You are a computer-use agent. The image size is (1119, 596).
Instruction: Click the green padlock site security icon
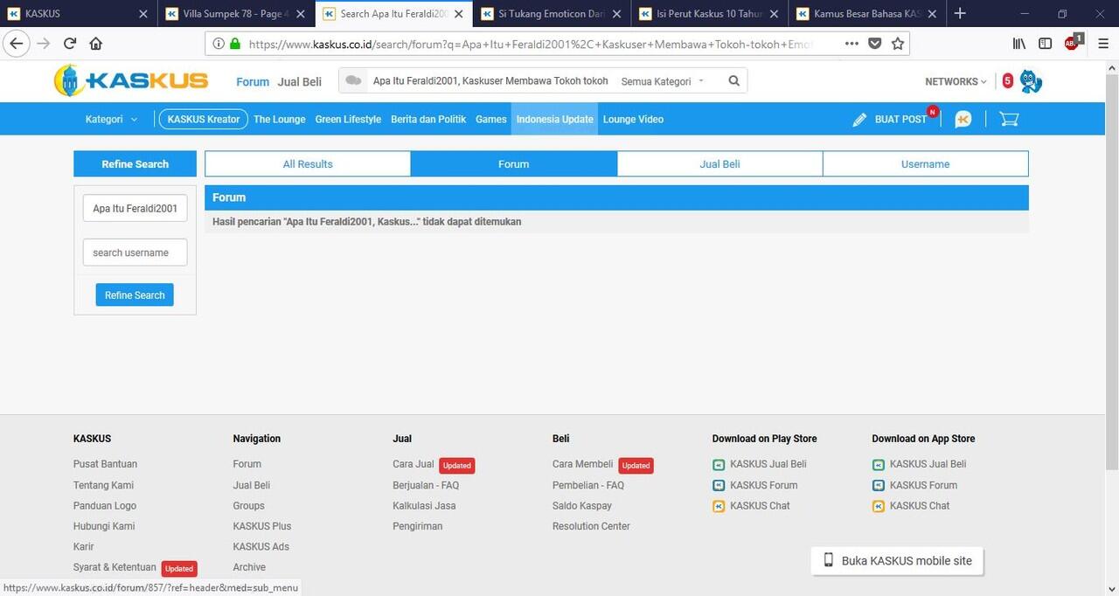pyautogui.click(x=234, y=44)
